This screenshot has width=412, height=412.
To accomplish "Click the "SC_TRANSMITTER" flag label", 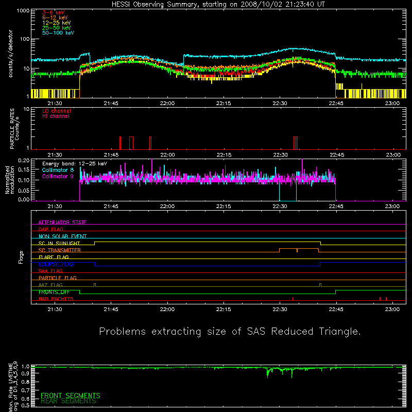I will [x=60, y=250].
